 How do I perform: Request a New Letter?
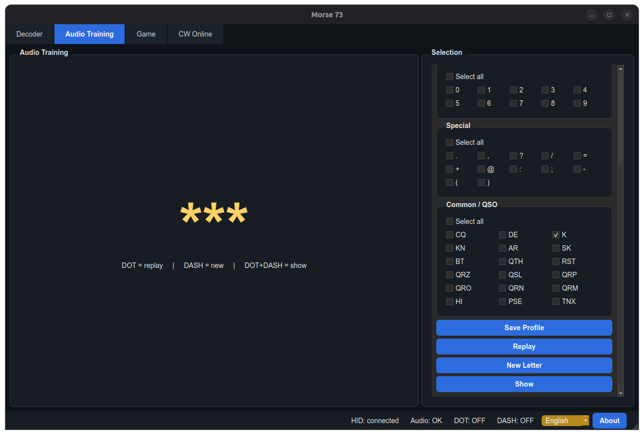pos(524,365)
